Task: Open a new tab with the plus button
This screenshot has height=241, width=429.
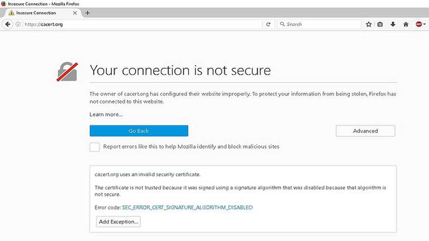Action: pyautogui.click(x=88, y=13)
